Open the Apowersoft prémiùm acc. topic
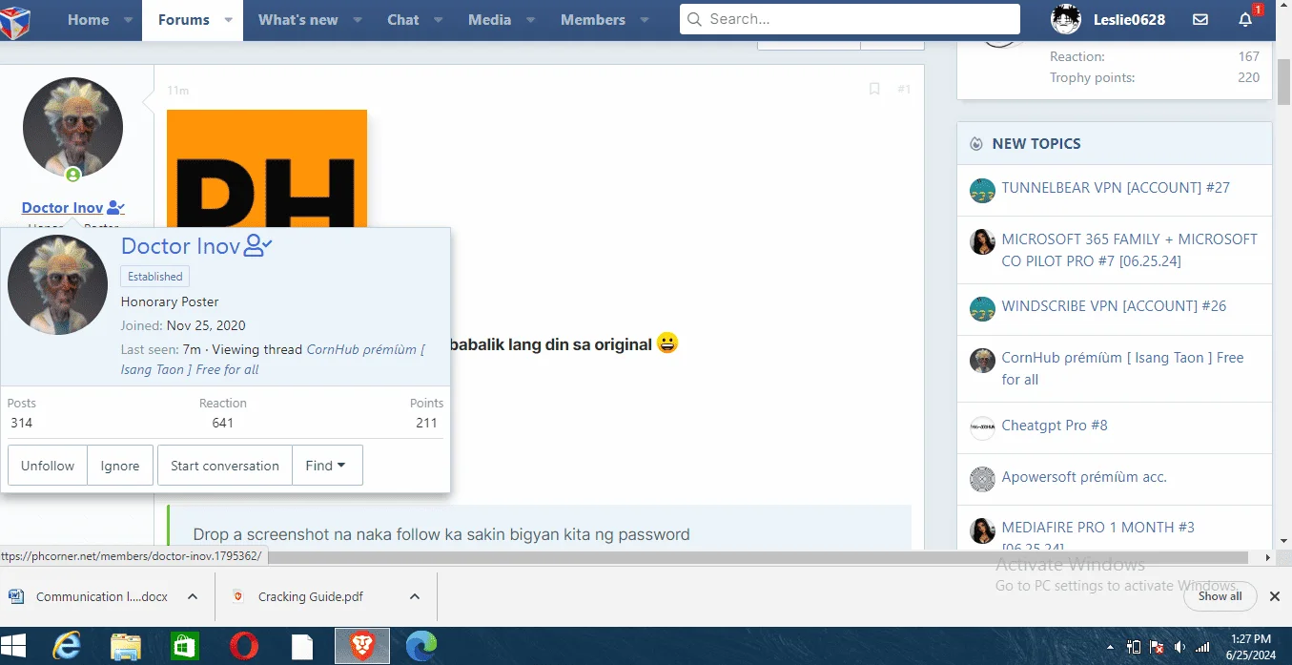 click(x=1084, y=477)
